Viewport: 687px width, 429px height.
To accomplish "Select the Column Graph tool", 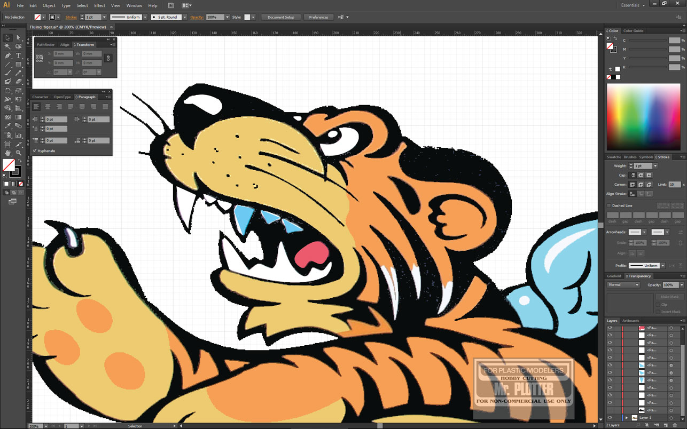I will [18, 135].
